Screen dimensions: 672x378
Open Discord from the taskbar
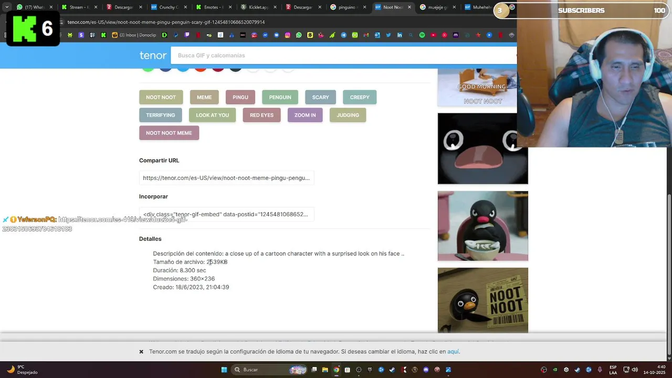click(x=426, y=370)
